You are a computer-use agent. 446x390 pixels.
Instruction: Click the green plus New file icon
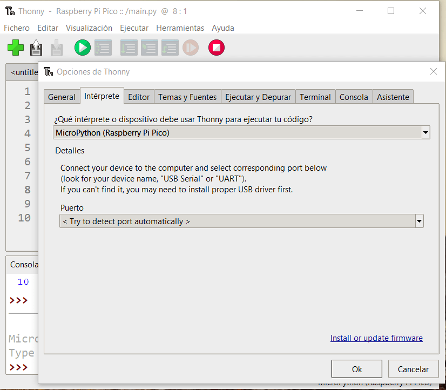[16, 48]
